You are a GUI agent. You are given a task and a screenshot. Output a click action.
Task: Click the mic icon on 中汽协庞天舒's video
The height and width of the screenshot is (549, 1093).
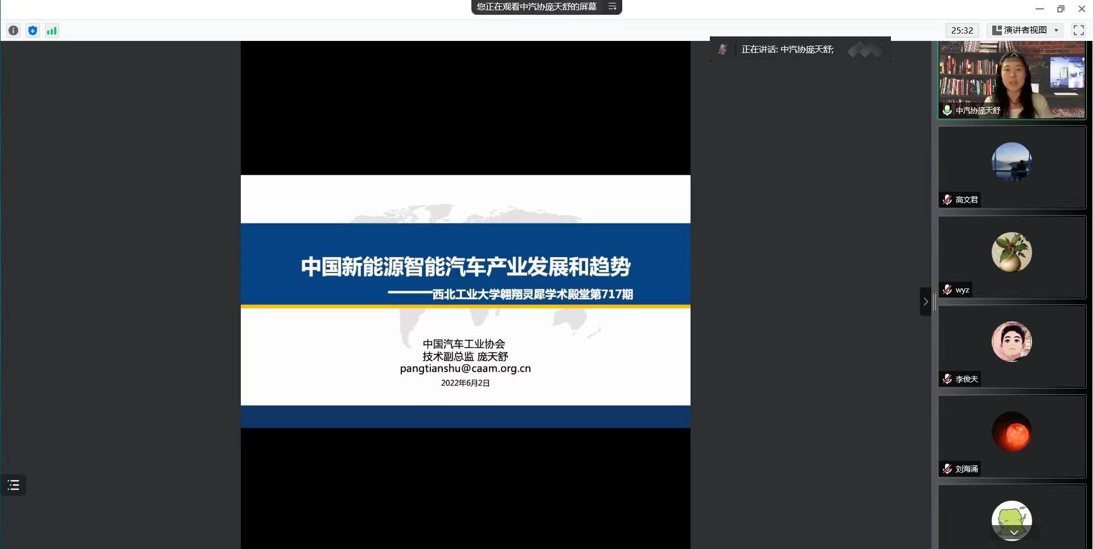point(947,110)
